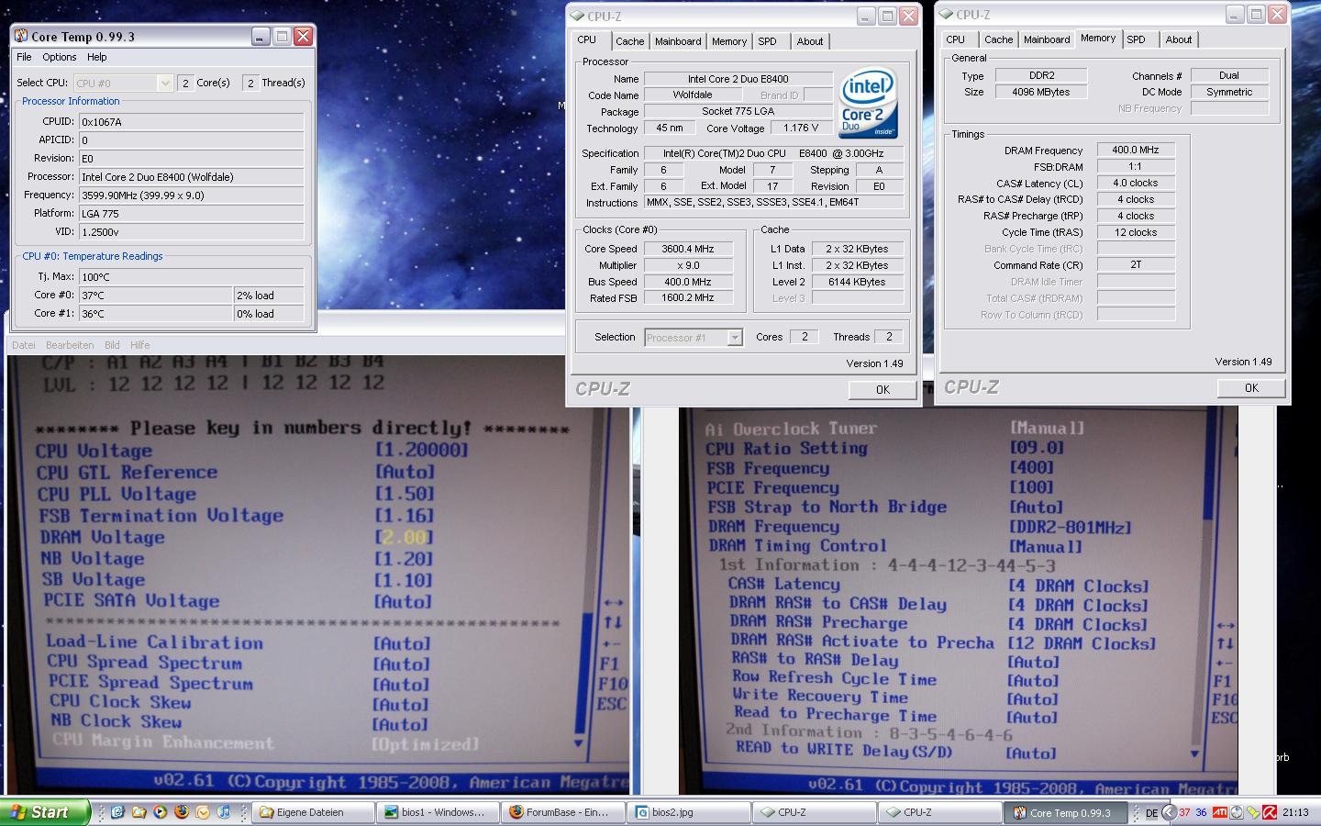The height and width of the screenshot is (826, 1321).
Task: Click the Safely Remove Hardware tray icon
Action: click(1252, 813)
